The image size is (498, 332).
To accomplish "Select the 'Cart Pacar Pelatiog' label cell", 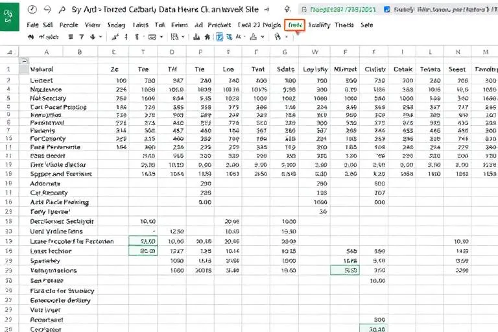I will point(58,107).
